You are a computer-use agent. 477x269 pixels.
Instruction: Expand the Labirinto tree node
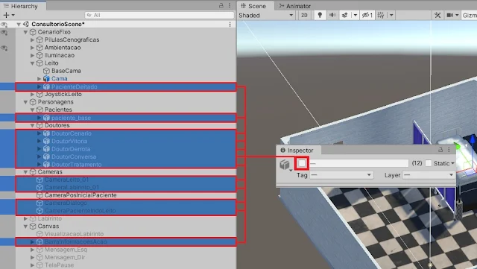tap(25, 218)
